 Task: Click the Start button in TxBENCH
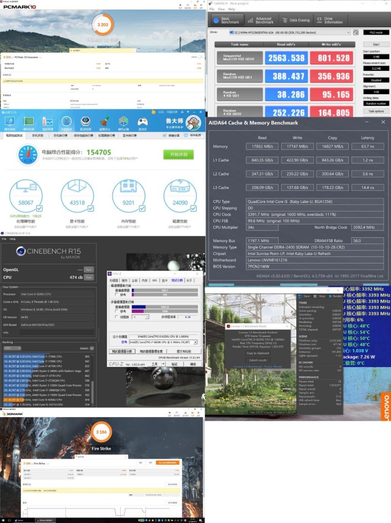pos(376,45)
